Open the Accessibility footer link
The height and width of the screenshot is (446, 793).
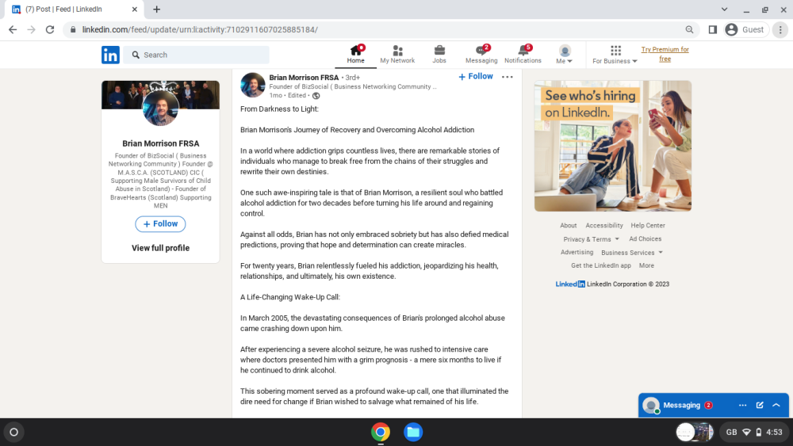coord(603,225)
